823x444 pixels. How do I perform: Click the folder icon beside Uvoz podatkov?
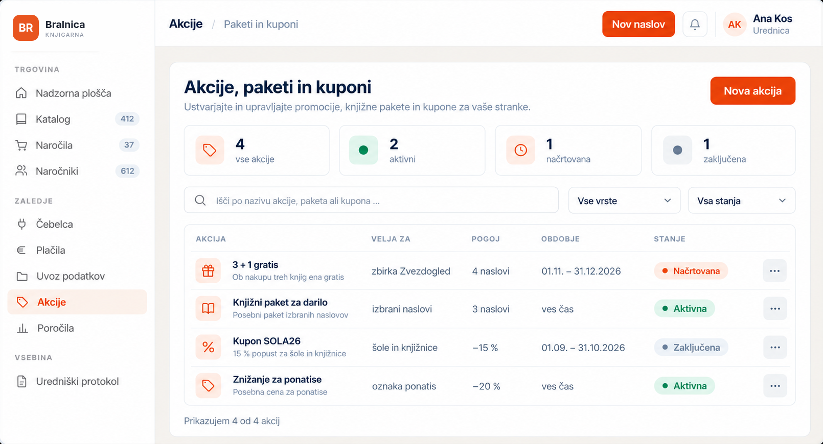pyautogui.click(x=22, y=277)
